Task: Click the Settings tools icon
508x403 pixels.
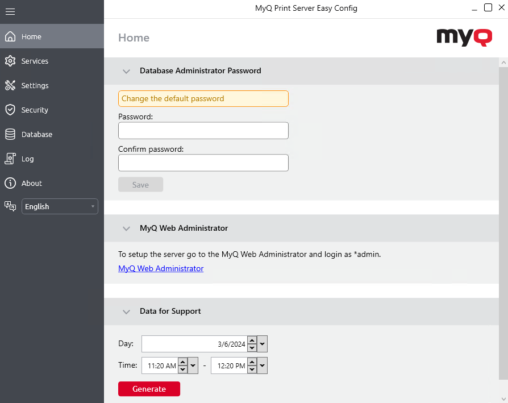Action: [11, 85]
